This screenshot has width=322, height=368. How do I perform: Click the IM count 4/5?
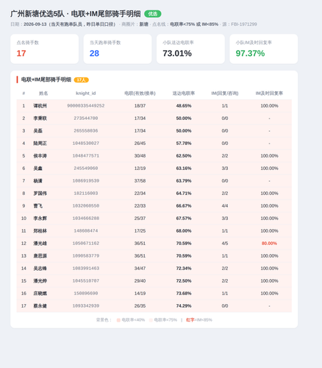click(x=225, y=244)
